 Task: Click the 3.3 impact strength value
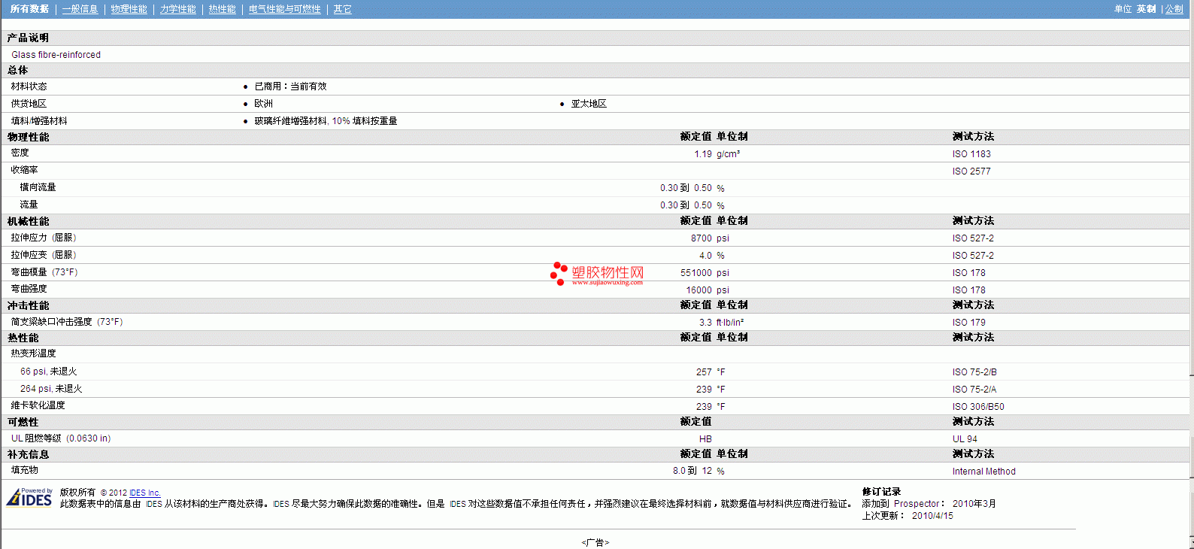(x=705, y=323)
